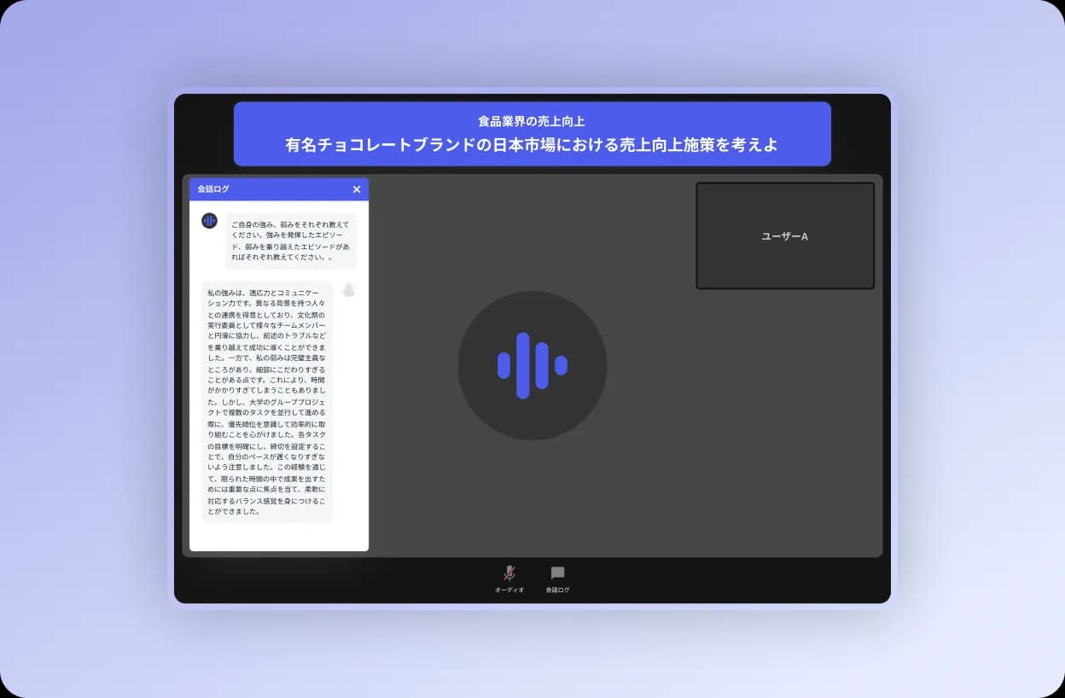
Task: Click the AI interviewer avatar beside the question
Action: pyautogui.click(x=209, y=220)
